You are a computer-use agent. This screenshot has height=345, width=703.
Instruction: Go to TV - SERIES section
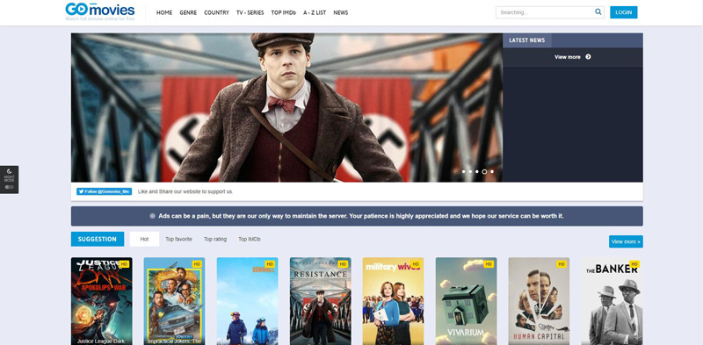pos(250,12)
